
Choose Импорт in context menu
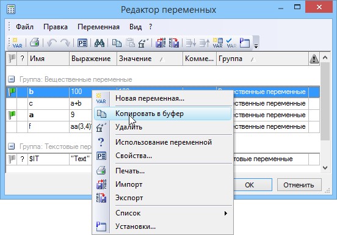pos(162,184)
